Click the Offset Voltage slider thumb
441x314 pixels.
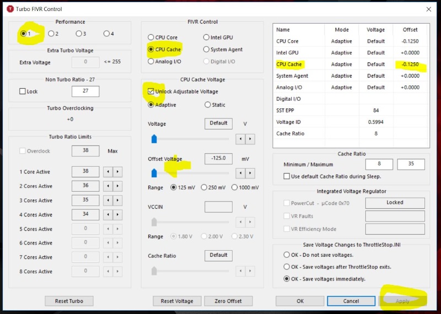coord(154,173)
